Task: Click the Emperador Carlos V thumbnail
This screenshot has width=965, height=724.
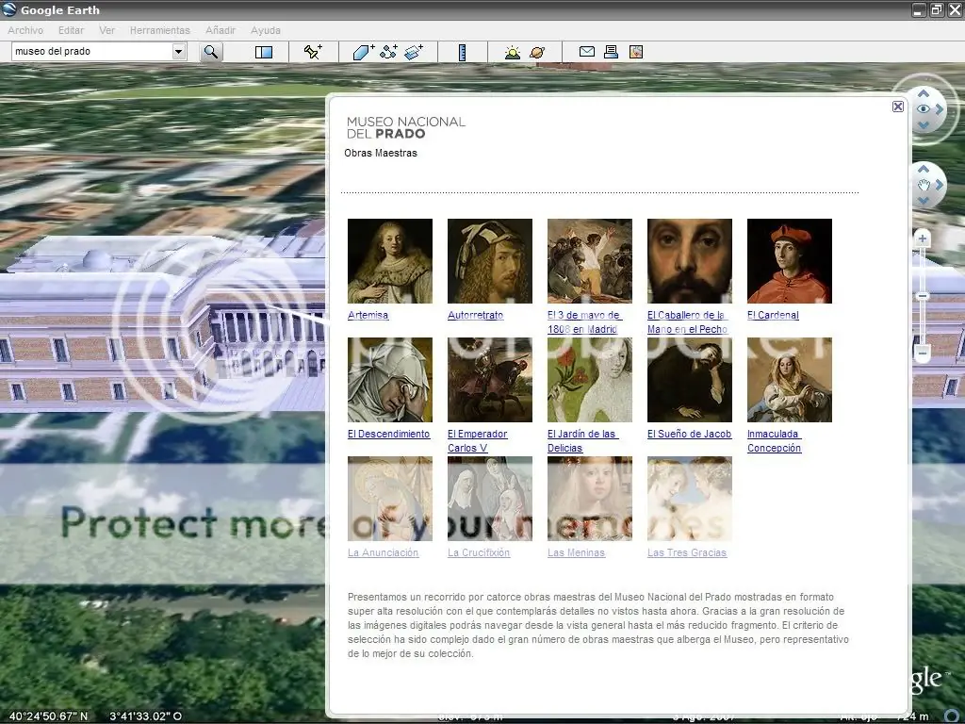Action: (x=490, y=380)
